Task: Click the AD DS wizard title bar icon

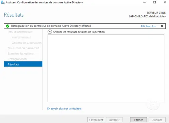Action: pyautogui.click(x=3, y=2)
